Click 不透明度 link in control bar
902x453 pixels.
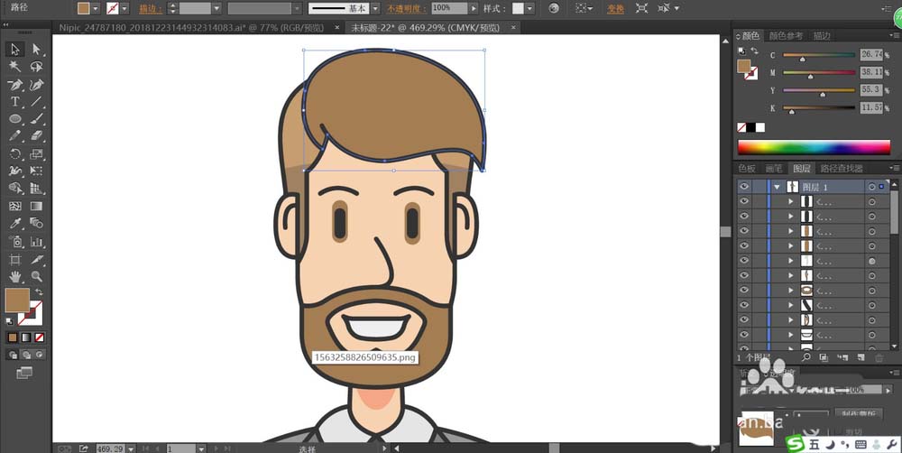[406, 9]
